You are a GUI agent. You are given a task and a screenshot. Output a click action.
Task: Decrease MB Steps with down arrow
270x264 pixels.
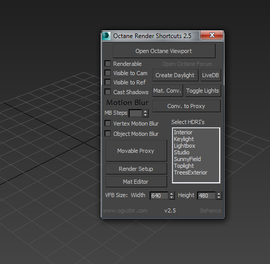(x=146, y=115)
